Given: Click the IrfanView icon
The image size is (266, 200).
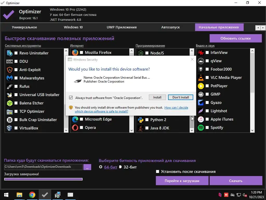Looking at the screenshot, I should (x=201, y=53).
